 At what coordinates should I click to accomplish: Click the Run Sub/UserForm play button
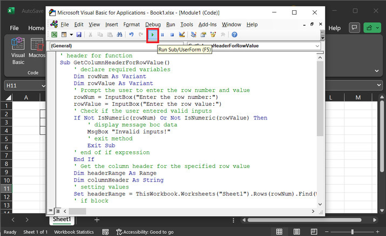(x=153, y=35)
